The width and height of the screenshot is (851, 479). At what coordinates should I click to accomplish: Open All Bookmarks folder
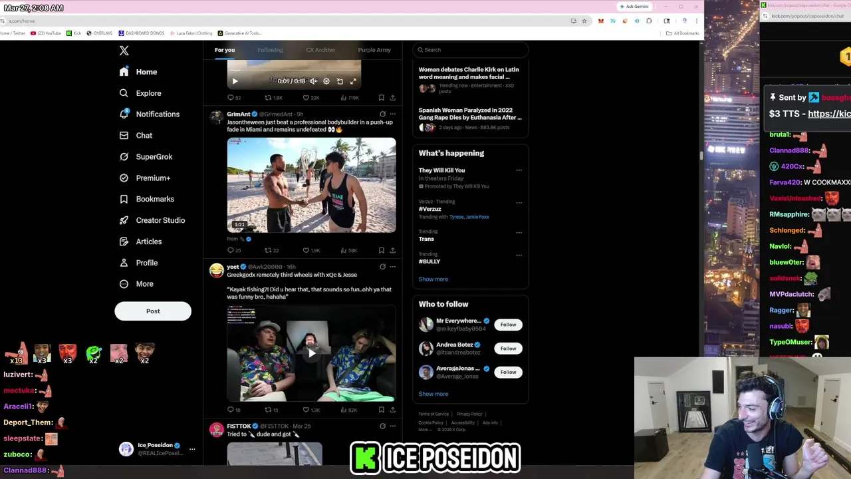tap(683, 33)
